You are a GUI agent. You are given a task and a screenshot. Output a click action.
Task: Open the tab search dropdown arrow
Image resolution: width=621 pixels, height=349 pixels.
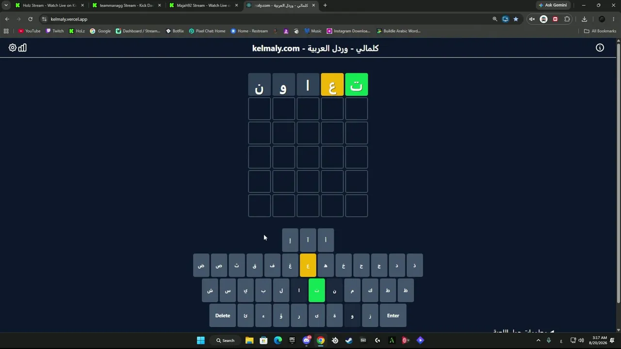[x=6, y=5]
